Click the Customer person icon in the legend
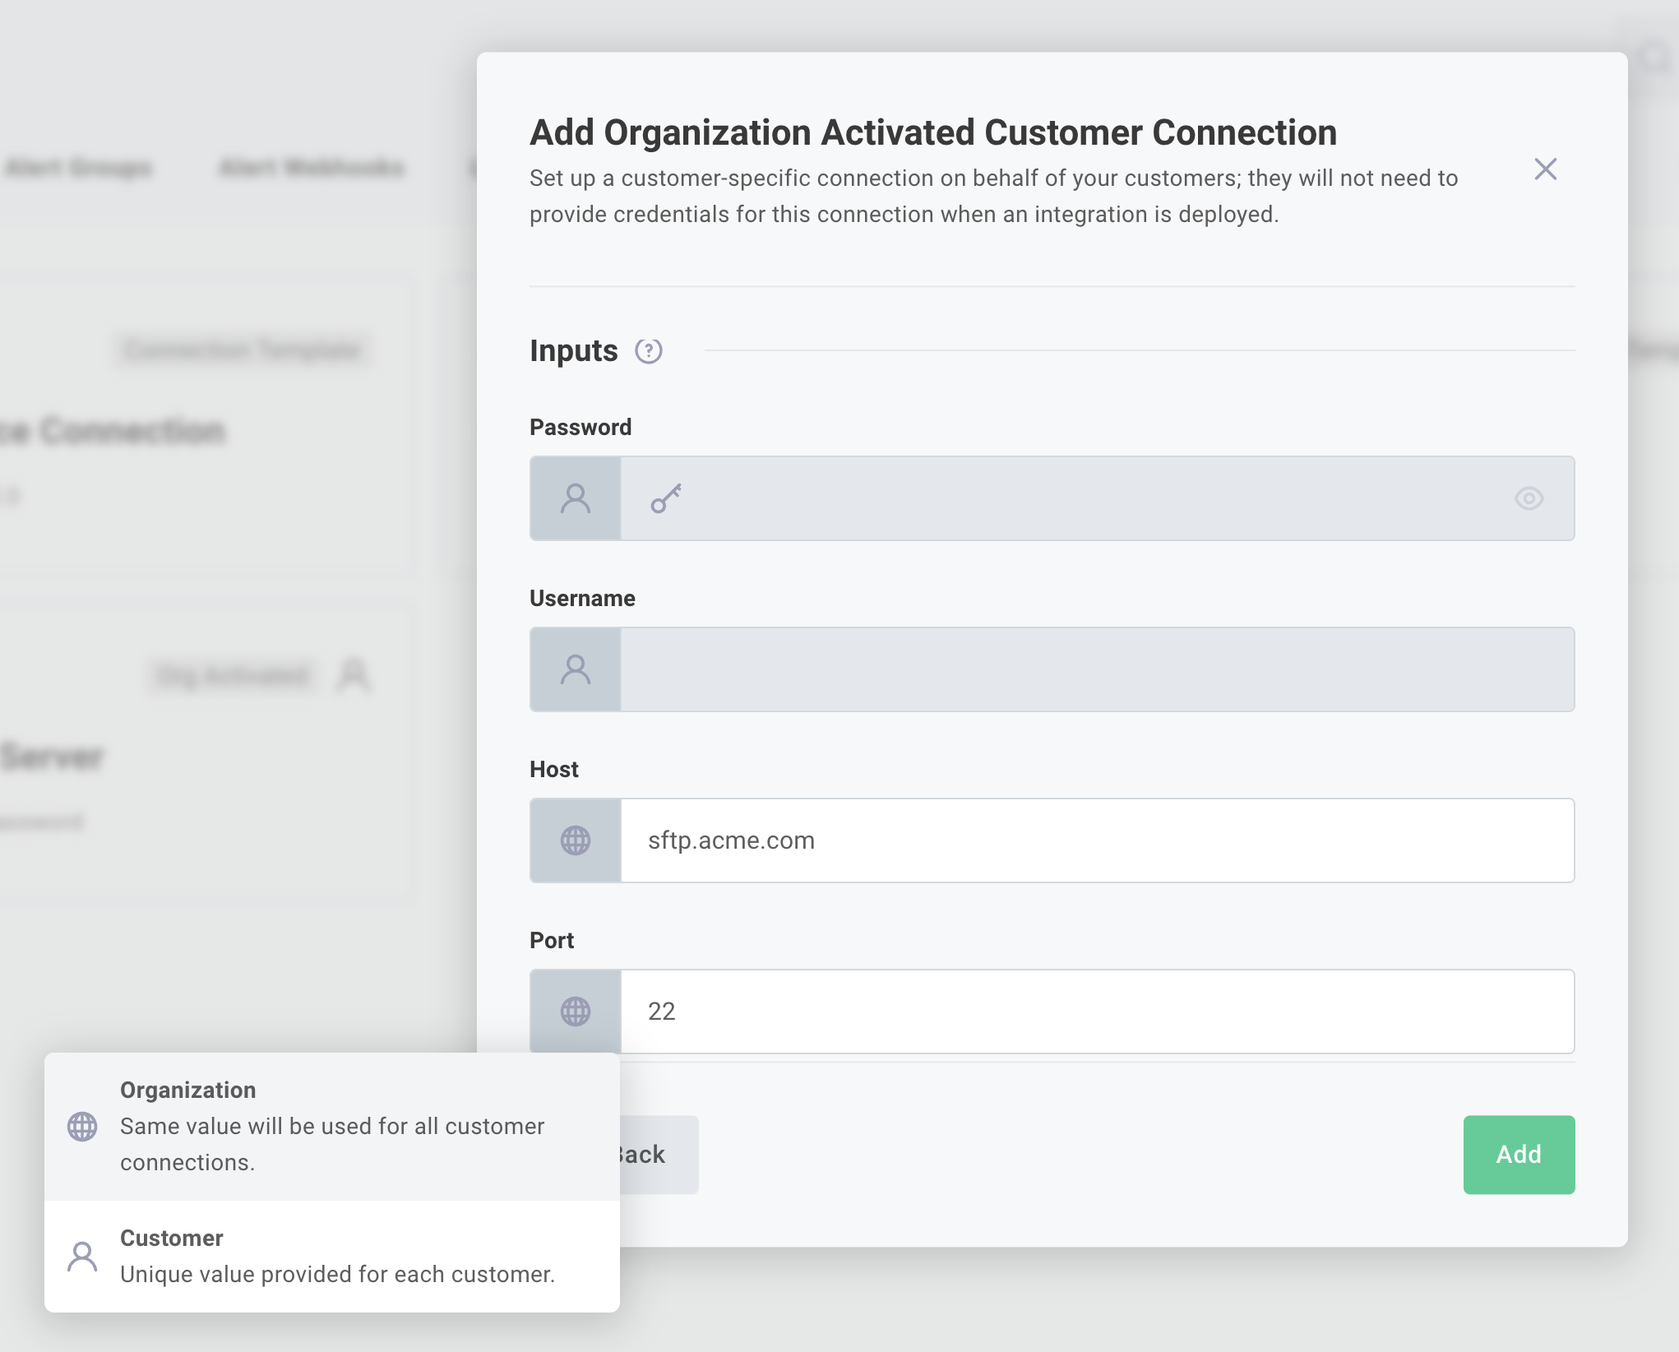Screen dimensions: 1679x1352 tap(81, 1256)
